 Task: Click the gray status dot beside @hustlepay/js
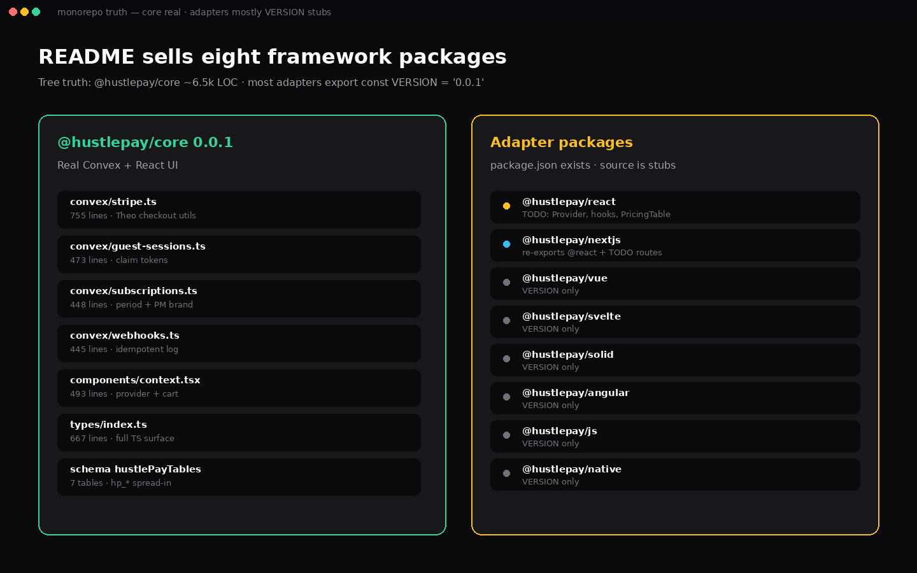tap(506, 435)
